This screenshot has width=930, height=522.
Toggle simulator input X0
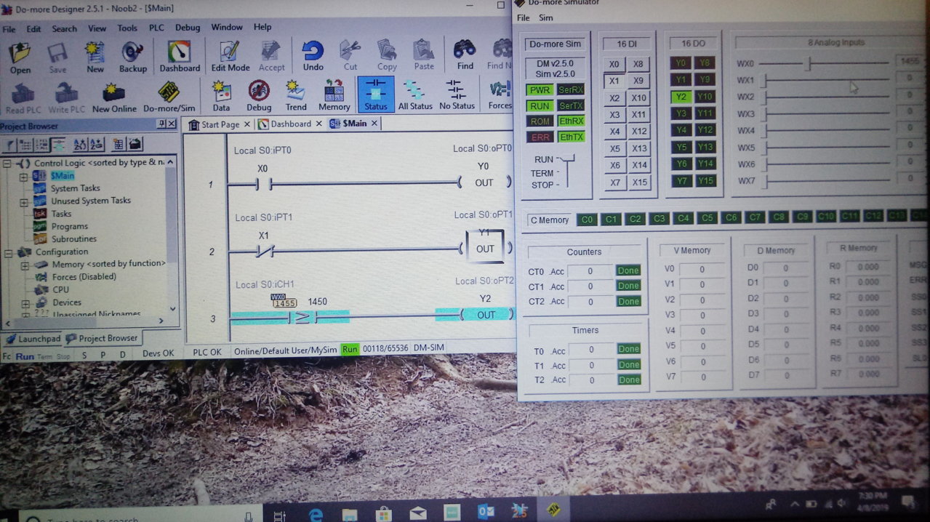(614, 65)
